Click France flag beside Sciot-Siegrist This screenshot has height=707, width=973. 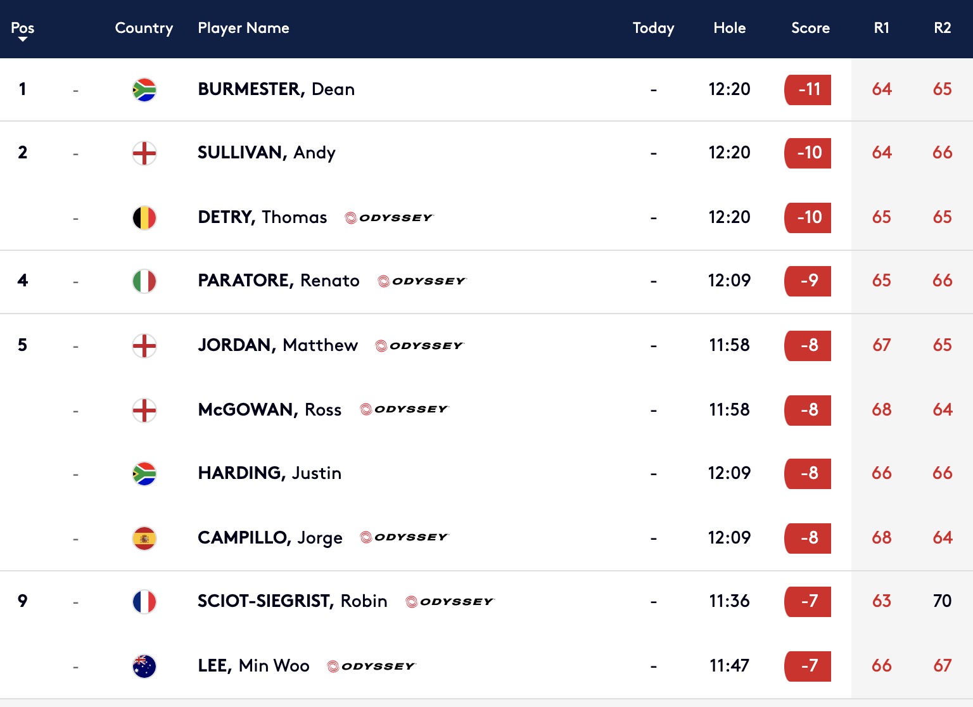144,602
